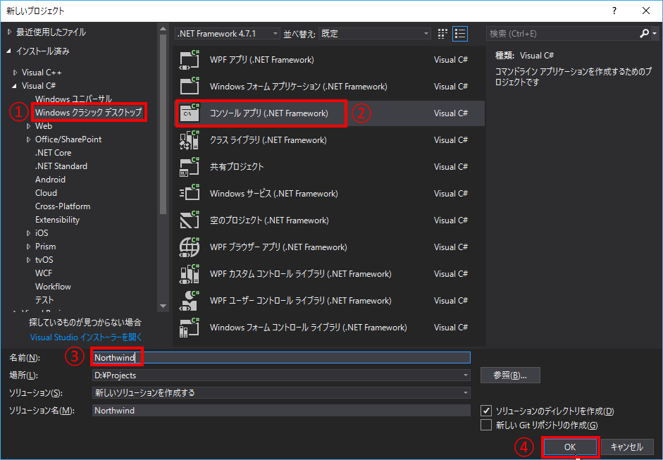Select .NET Standard category

point(61,166)
